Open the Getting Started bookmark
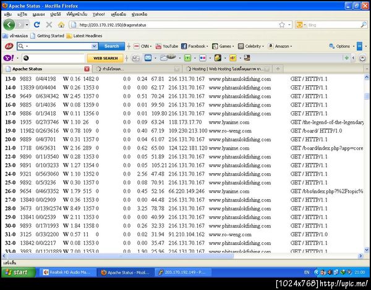Screen dimensions: 371x290 48,36
